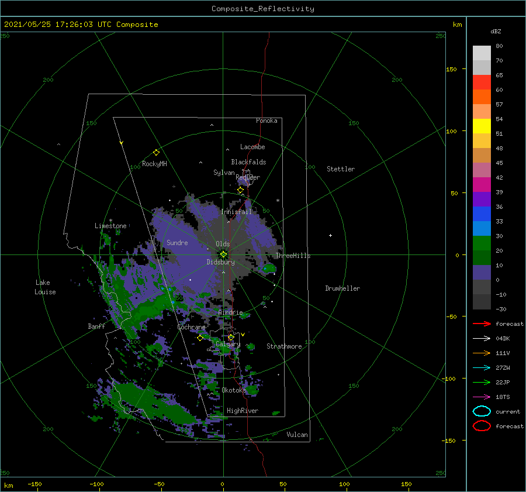The image size is (526, 492).
Task: Select the 20 dBZ green swatch
Action: [482, 243]
